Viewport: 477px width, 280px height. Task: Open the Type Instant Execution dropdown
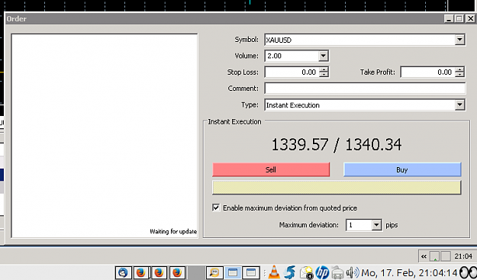[459, 105]
